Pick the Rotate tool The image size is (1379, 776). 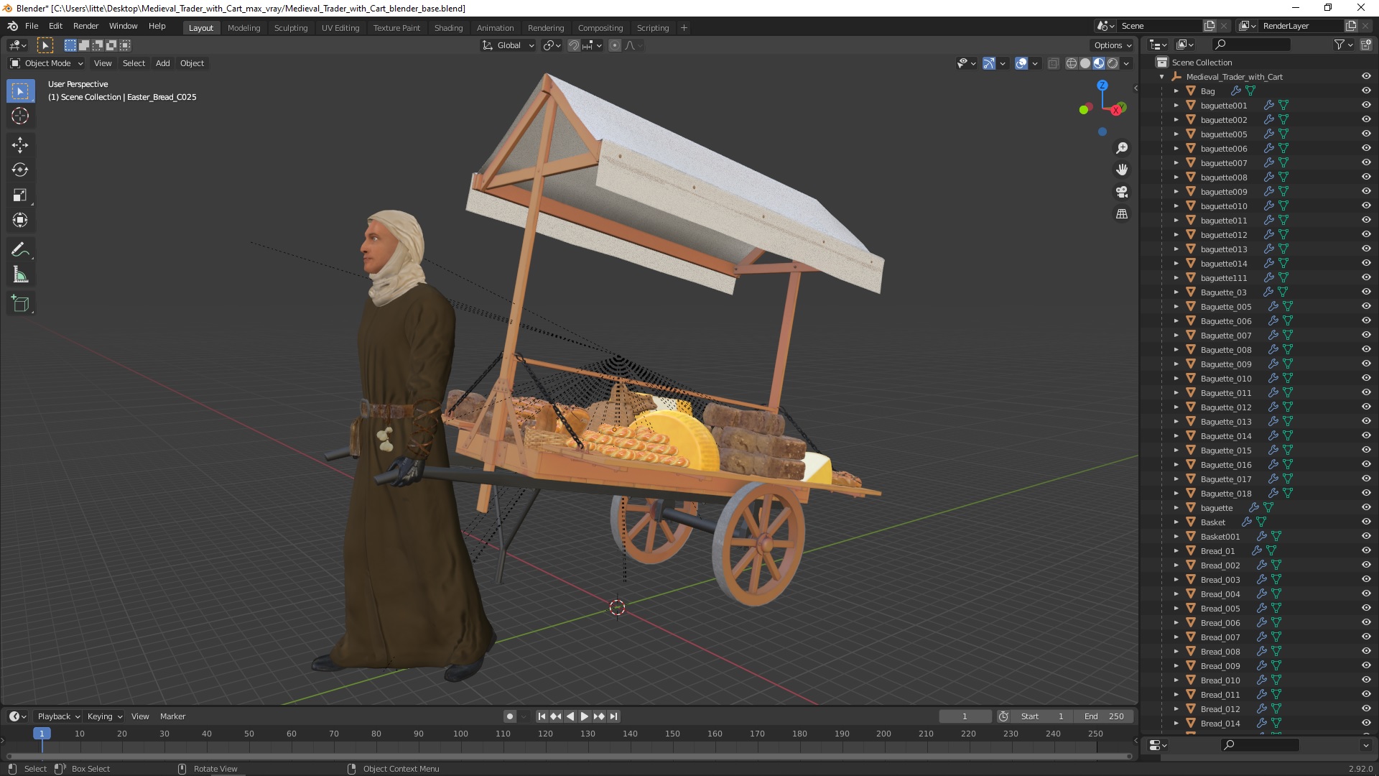click(x=20, y=170)
